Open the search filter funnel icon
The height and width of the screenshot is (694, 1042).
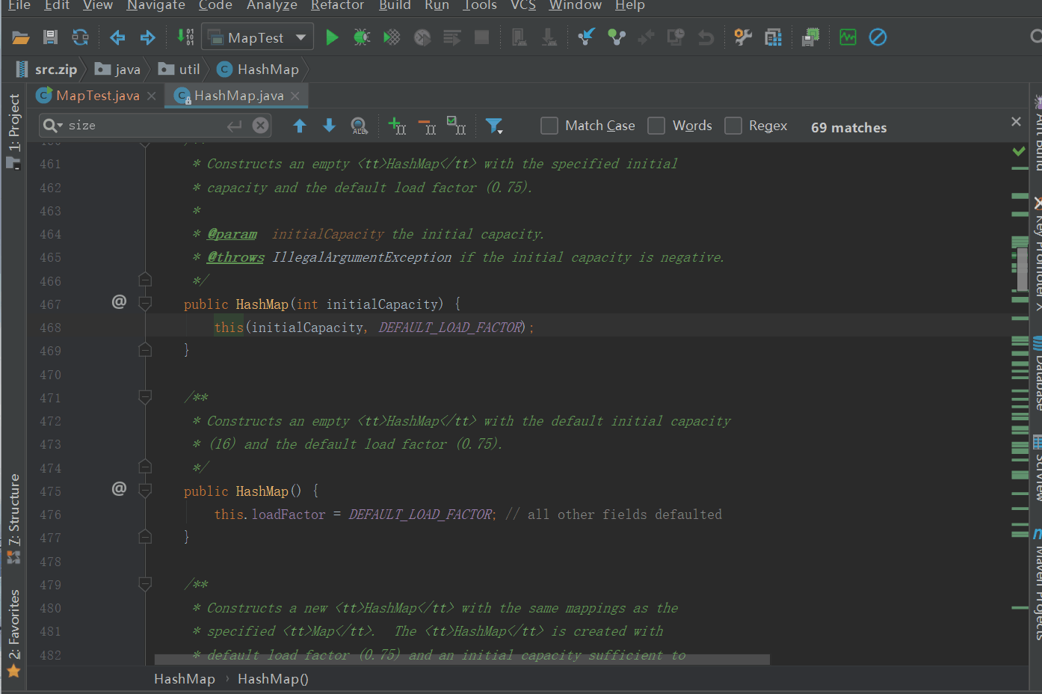click(494, 126)
